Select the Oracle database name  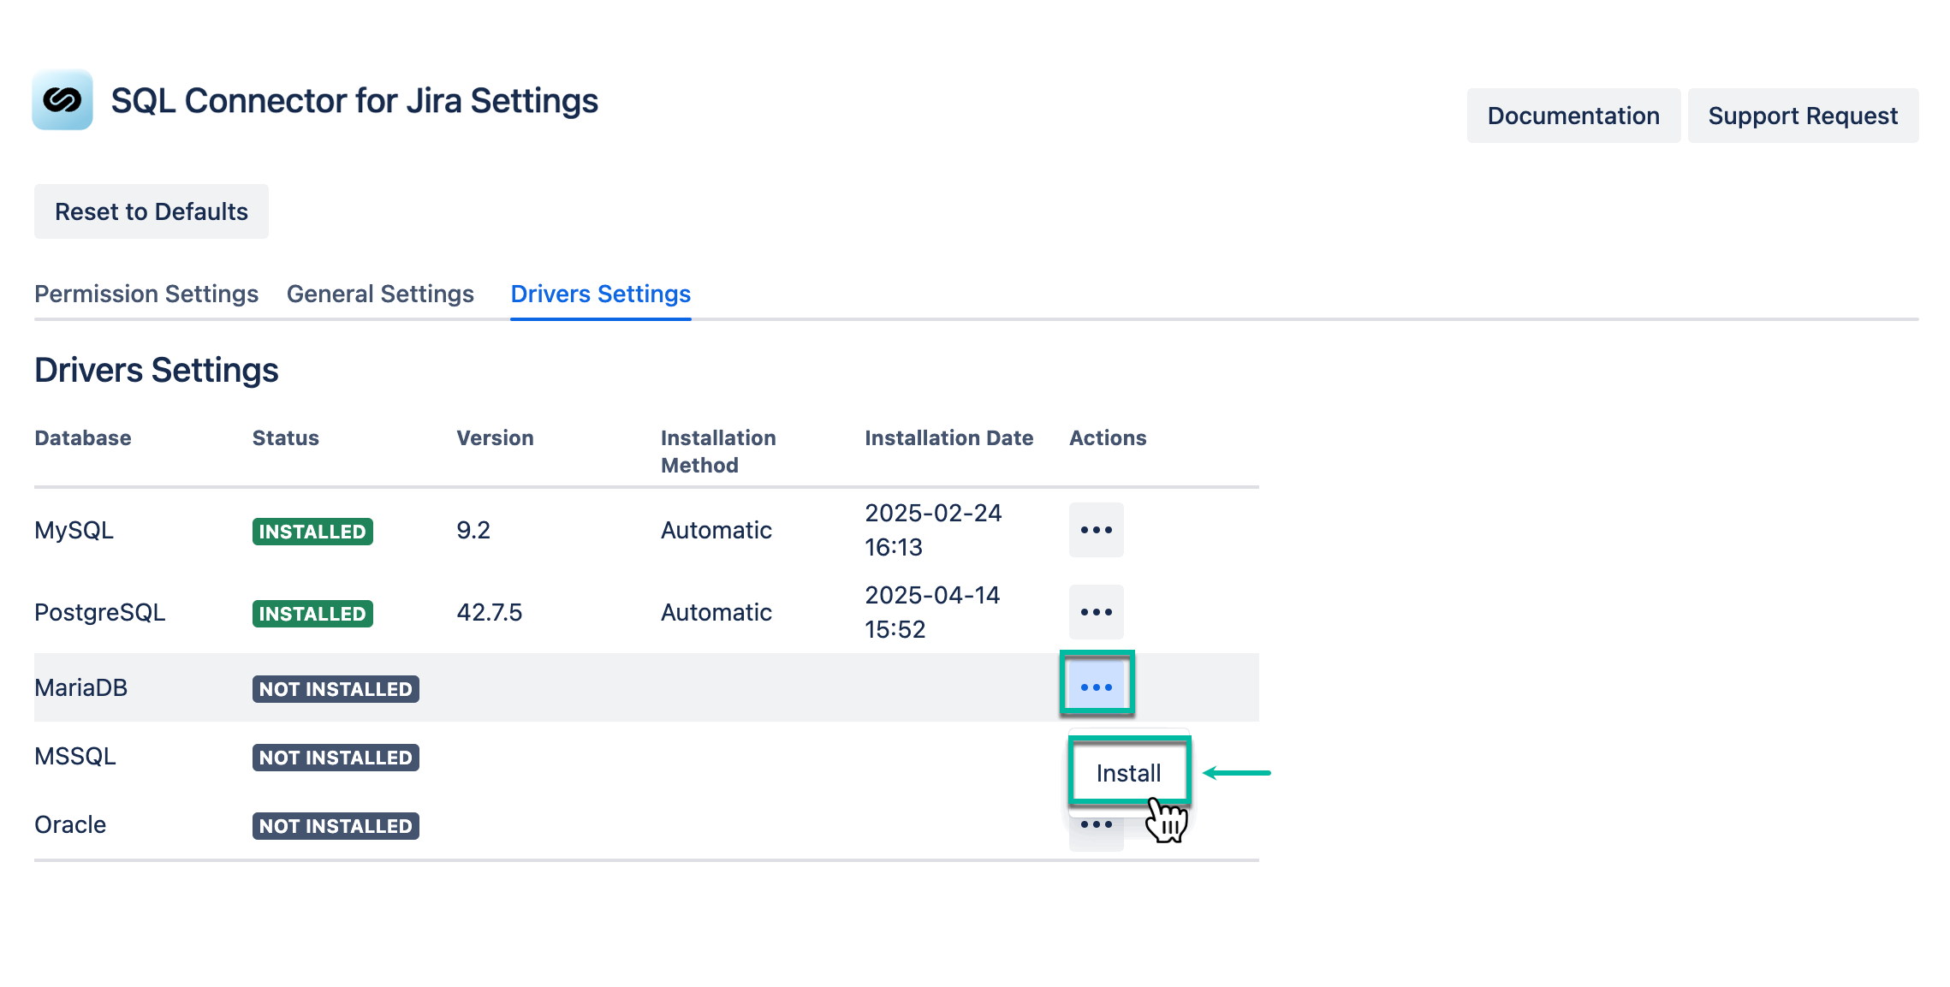[x=70, y=824]
